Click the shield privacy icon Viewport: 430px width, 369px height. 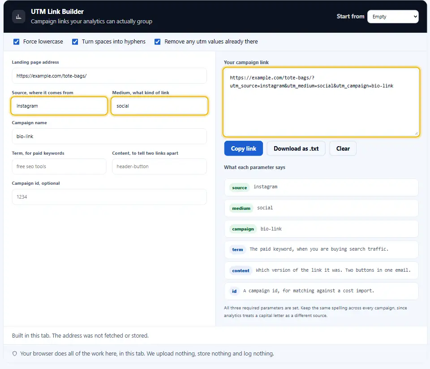[x=14, y=354]
